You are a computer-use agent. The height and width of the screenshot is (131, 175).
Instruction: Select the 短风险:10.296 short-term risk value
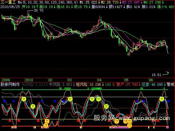click(x=90, y=85)
